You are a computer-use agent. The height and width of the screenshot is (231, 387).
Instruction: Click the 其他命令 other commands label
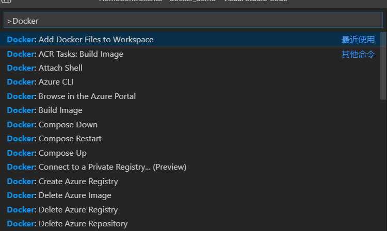pos(358,54)
